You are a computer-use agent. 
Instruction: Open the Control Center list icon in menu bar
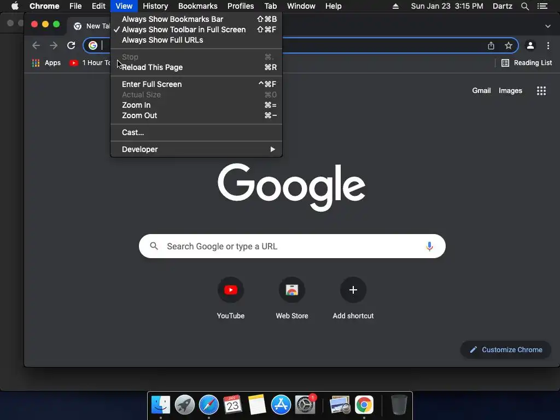pos(542,6)
